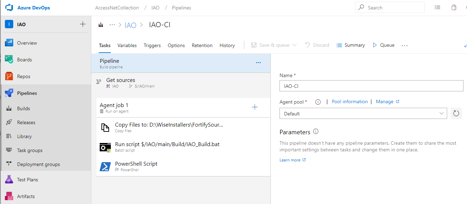Image resolution: width=467 pixels, height=204 pixels.
Task: Open Overview from the sidebar
Action: coord(27,43)
